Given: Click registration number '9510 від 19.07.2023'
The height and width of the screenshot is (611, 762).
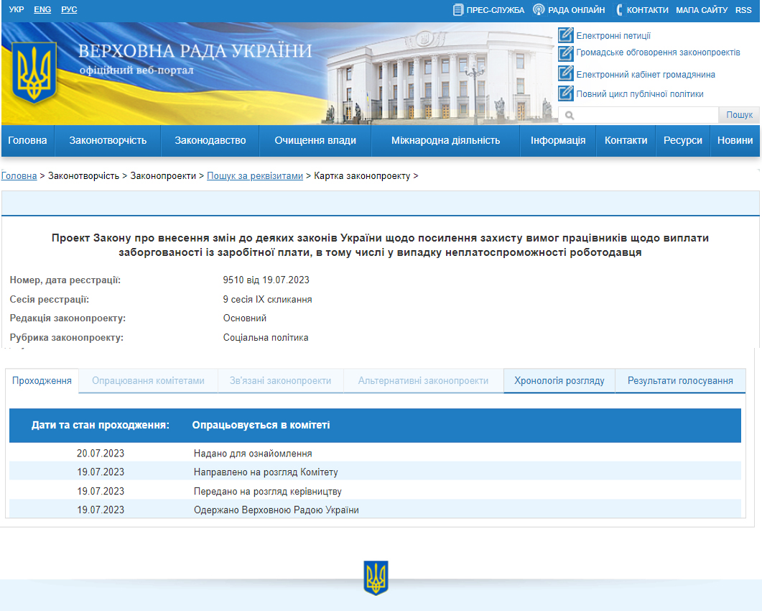Looking at the screenshot, I should point(266,280).
